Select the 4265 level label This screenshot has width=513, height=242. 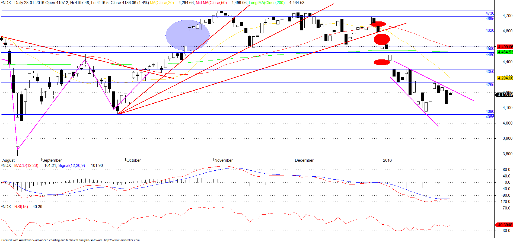click(490, 85)
